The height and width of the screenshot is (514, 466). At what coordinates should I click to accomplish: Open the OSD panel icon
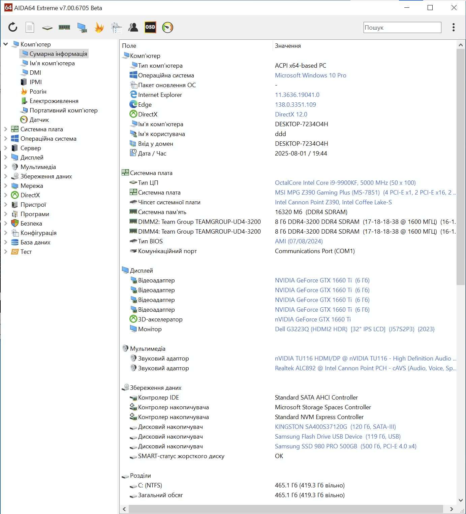click(x=150, y=27)
